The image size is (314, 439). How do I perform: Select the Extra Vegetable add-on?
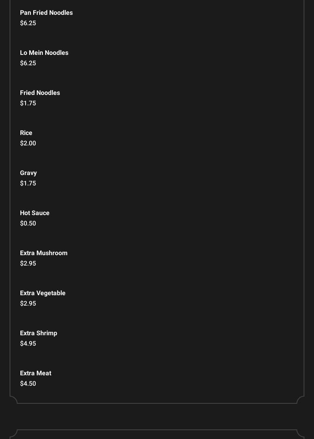pos(43,293)
